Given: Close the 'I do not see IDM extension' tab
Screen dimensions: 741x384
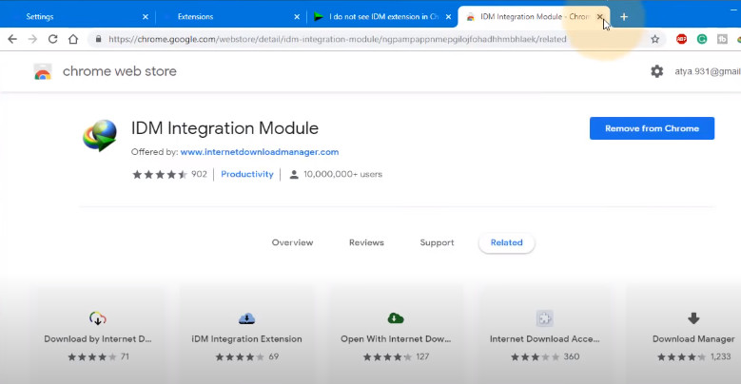Looking at the screenshot, I should 448,16.
